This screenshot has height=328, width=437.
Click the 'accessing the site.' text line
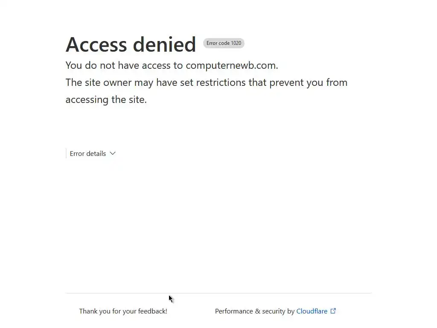(106, 100)
